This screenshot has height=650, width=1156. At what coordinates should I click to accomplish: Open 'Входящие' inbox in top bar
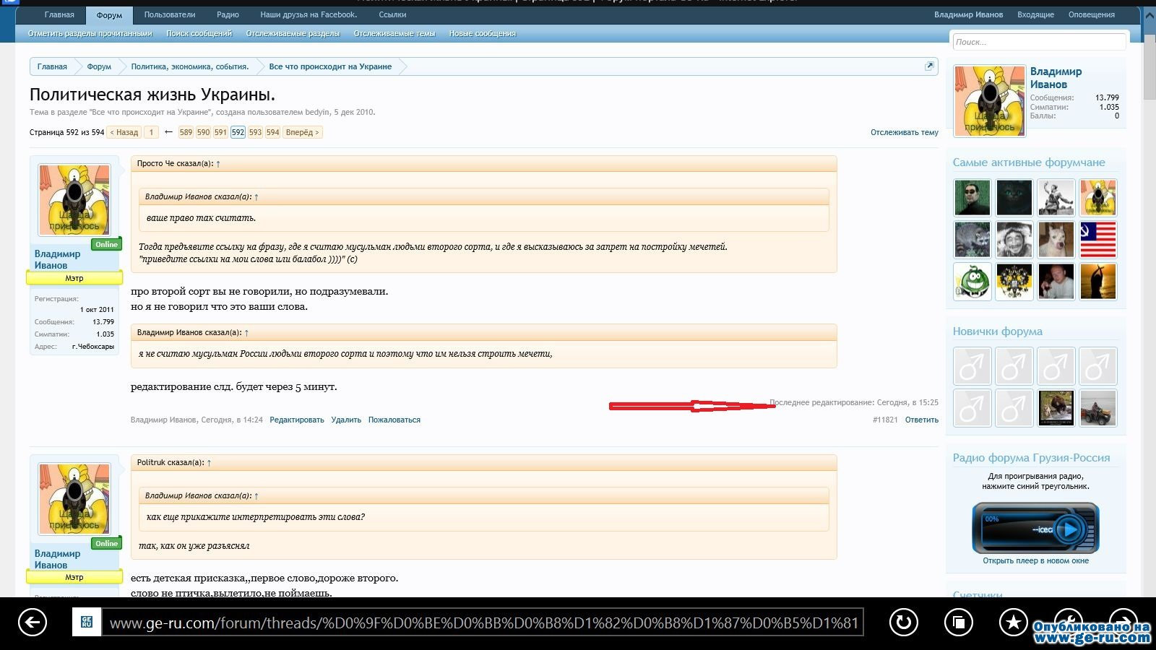1035,14
